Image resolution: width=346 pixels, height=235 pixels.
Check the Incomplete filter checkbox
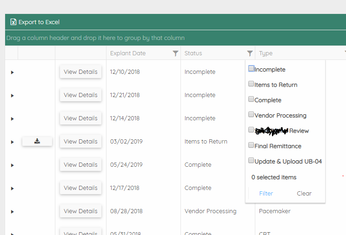tap(251, 69)
